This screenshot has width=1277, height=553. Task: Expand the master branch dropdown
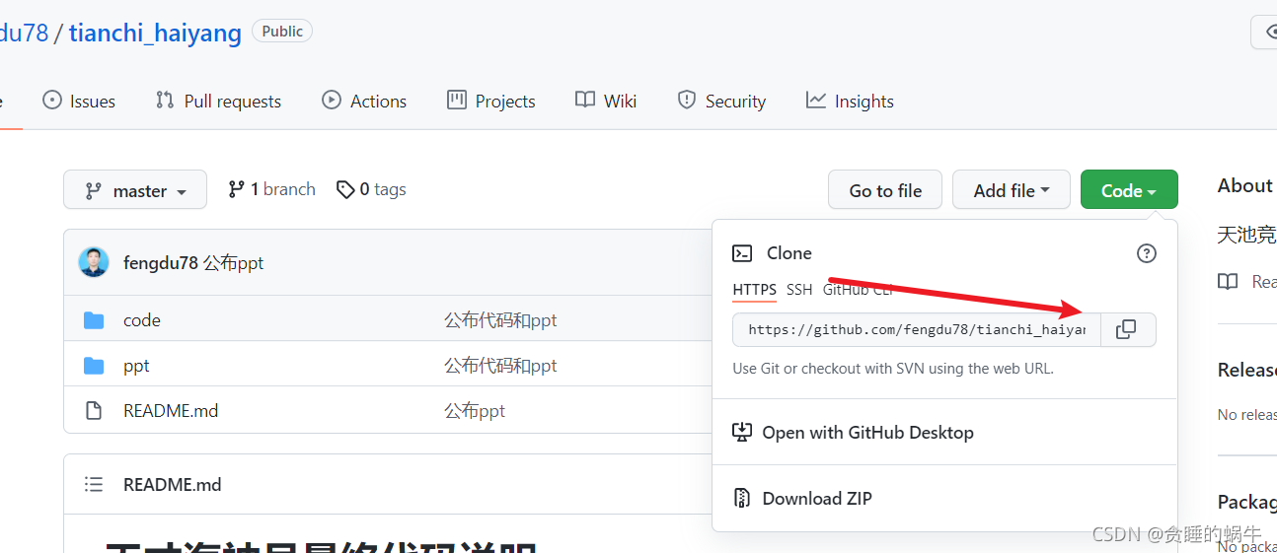135,190
